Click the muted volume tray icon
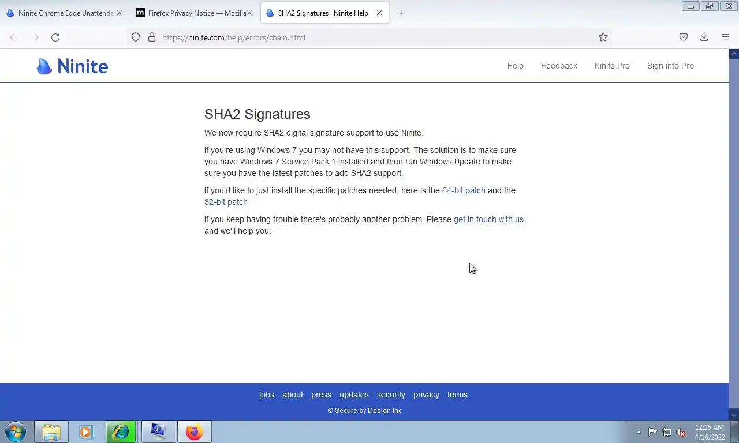 pyautogui.click(x=681, y=432)
